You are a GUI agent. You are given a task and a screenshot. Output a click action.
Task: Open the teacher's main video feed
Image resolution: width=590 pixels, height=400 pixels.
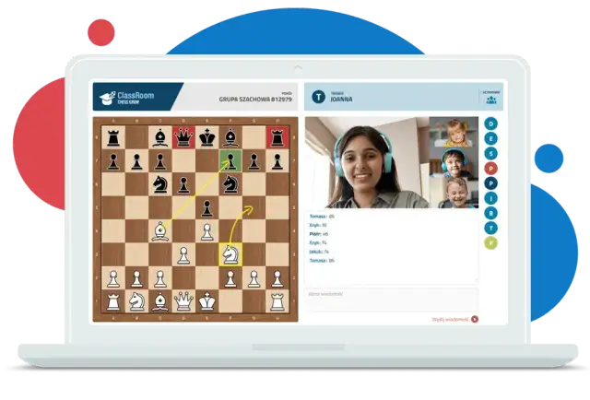click(x=367, y=163)
